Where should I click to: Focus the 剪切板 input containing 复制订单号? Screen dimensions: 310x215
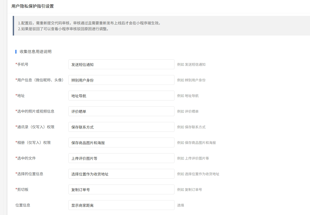121,190
